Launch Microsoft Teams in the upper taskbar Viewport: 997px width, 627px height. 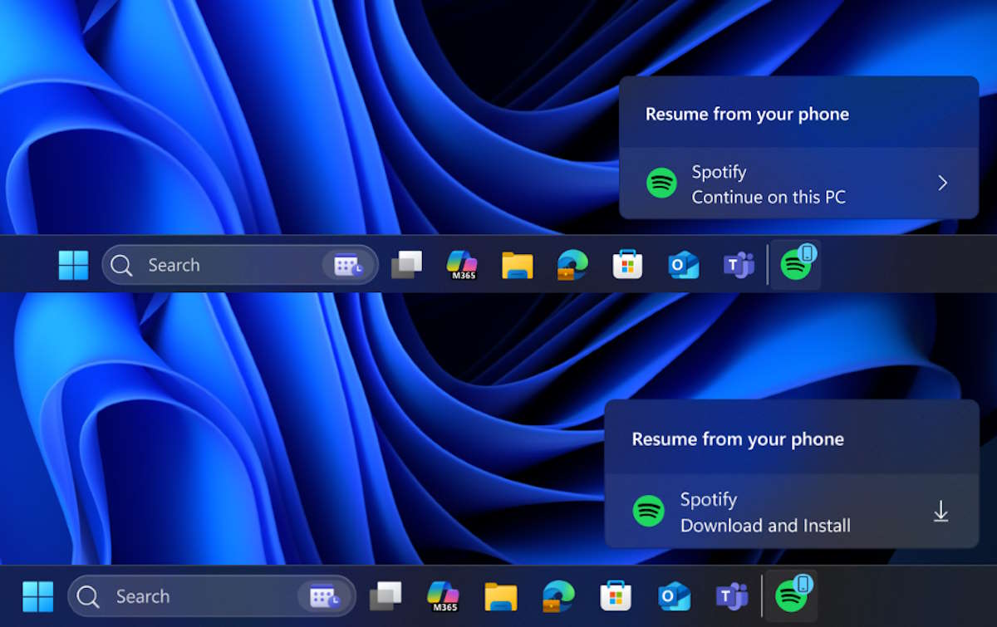738,265
